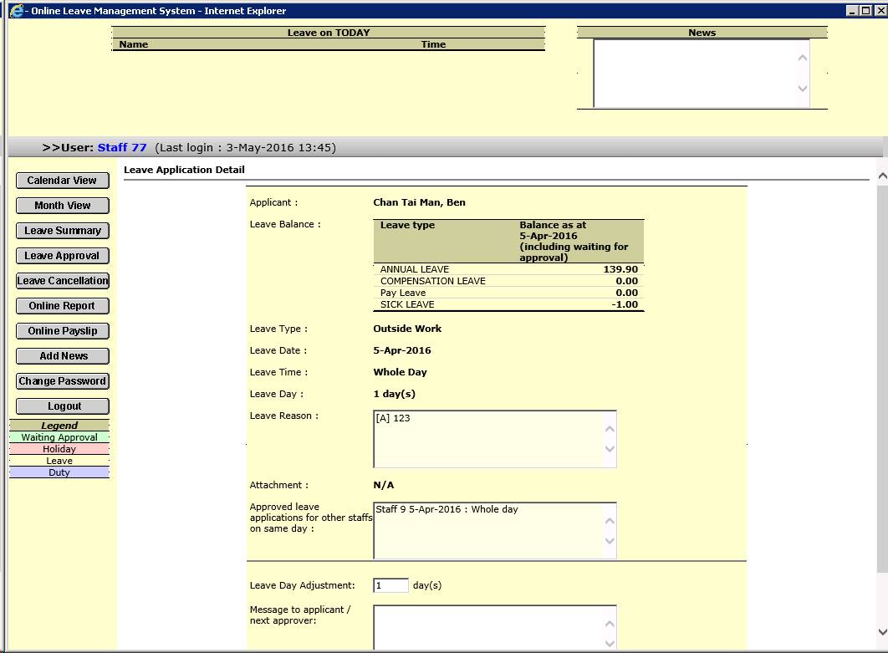This screenshot has height=653, width=888.
Task: Log out using the Logout button
Action: pyautogui.click(x=63, y=406)
